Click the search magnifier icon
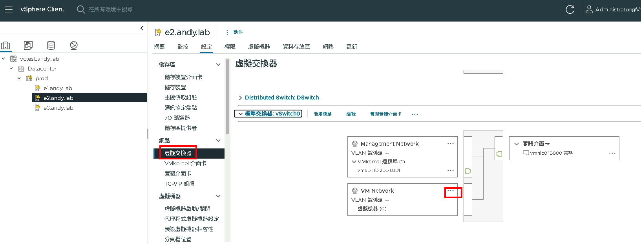 pos(81,9)
